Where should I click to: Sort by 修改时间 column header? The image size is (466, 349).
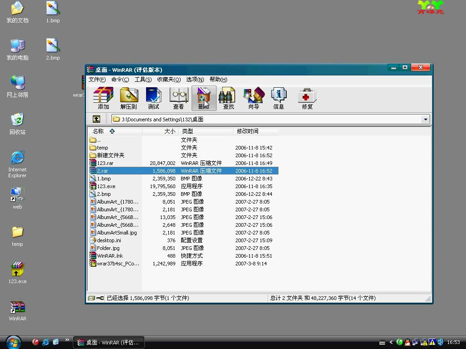pos(256,131)
